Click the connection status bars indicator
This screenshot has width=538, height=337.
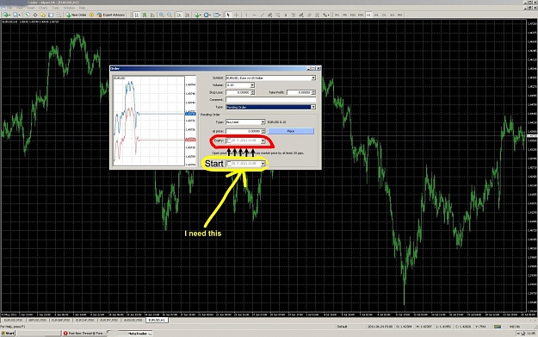[x=498, y=327]
